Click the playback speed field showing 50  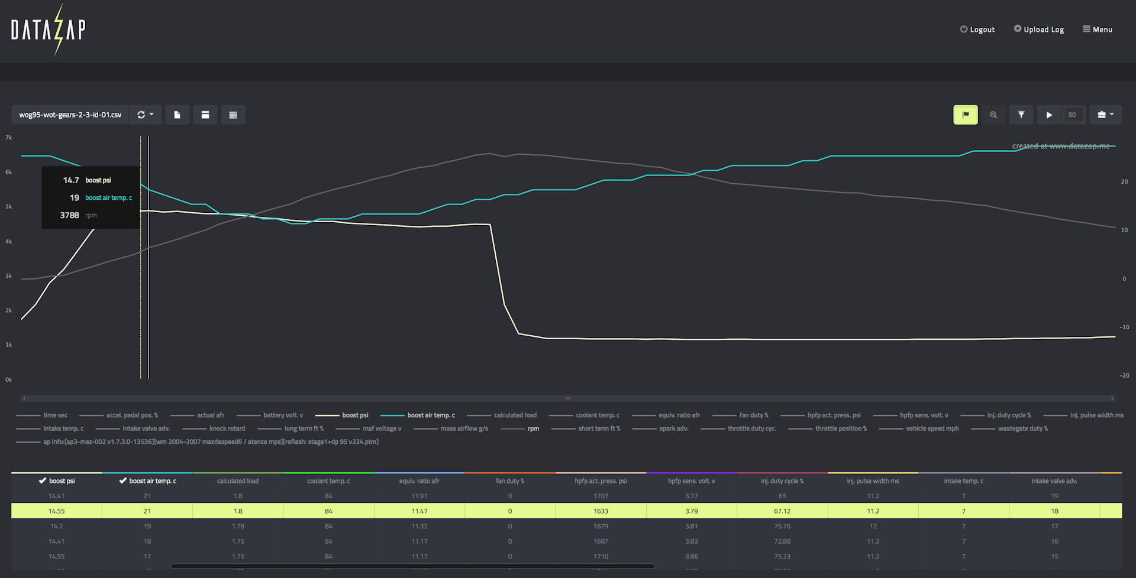tap(1072, 115)
